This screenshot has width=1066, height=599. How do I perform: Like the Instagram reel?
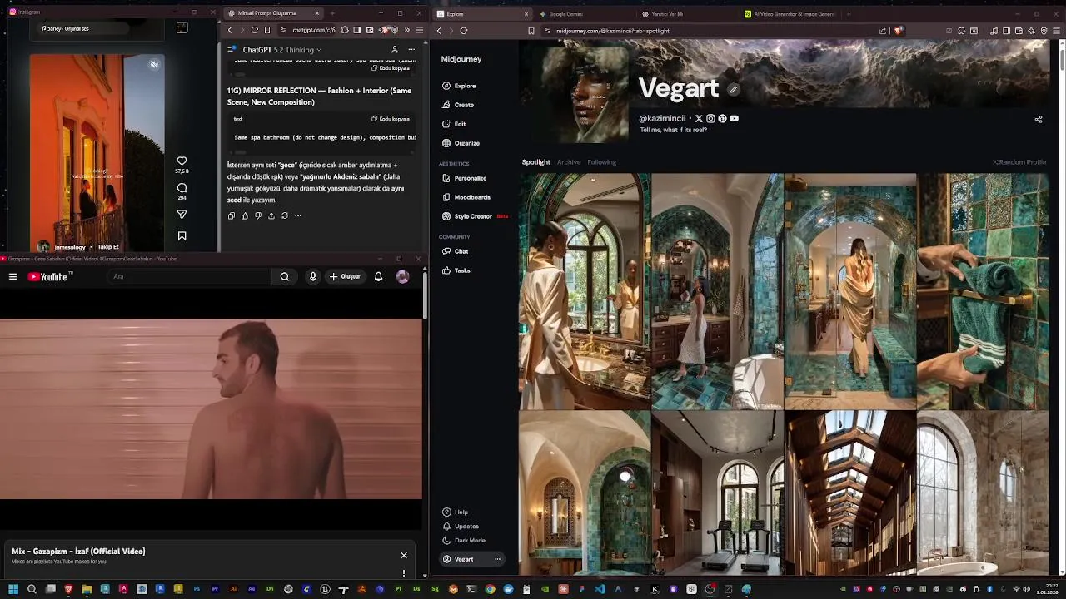point(182,161)
